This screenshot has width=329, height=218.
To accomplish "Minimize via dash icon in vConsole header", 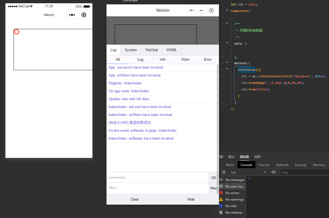I will pyautogui.click(x=201, y=10).
